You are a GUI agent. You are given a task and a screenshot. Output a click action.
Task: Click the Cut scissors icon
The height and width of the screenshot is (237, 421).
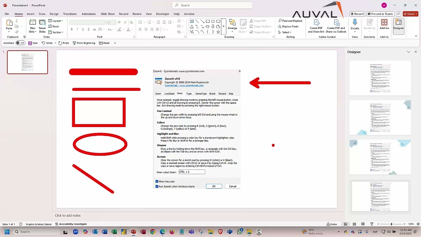pos(17,21)
